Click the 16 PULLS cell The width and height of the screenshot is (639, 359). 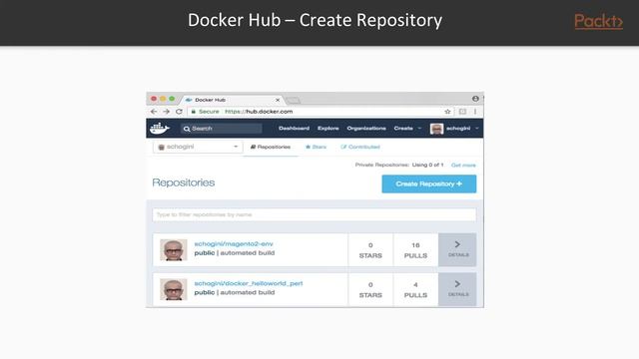pyautogui.click(x=415, y=250)
